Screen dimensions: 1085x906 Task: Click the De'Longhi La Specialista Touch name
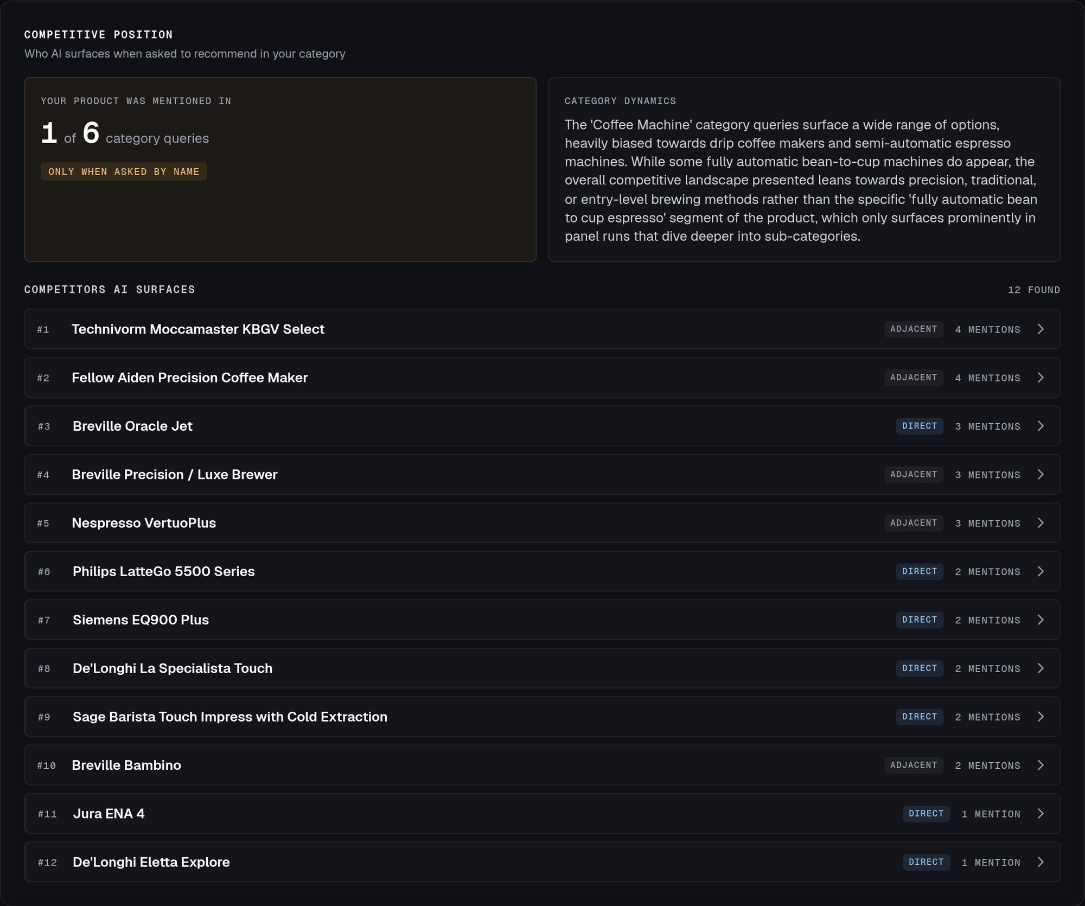[x=173, y=668]
